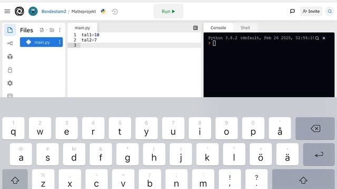Tap the d key
The image size is (337, 189).
(x=74, y=154)
